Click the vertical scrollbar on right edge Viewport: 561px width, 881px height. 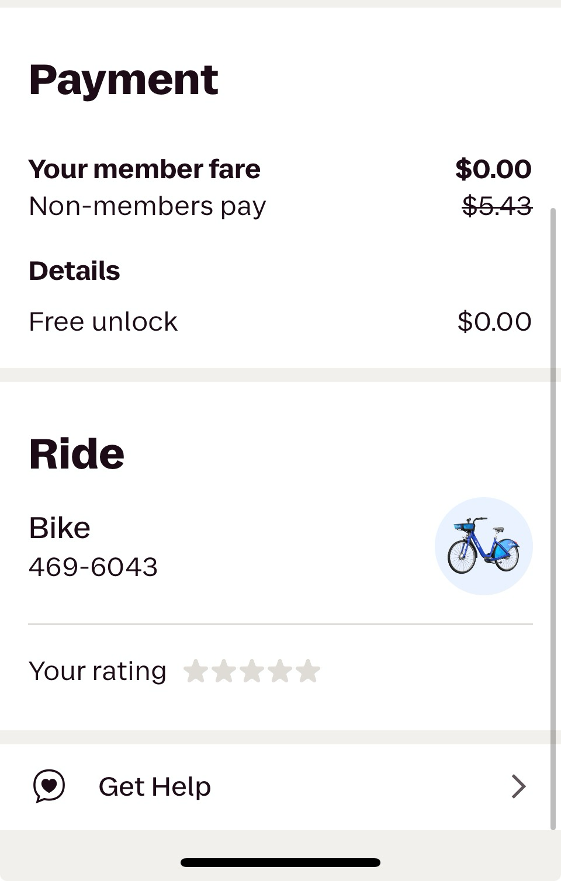pyautogui.click(x=553, y=514)
